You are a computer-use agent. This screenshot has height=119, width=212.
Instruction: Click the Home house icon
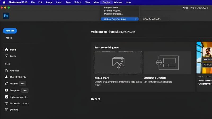coord(6,50)
